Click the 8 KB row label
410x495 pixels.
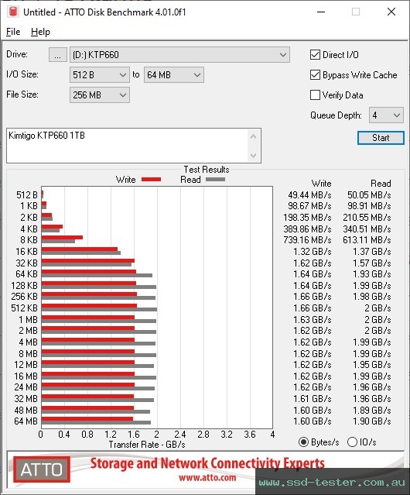29,240
